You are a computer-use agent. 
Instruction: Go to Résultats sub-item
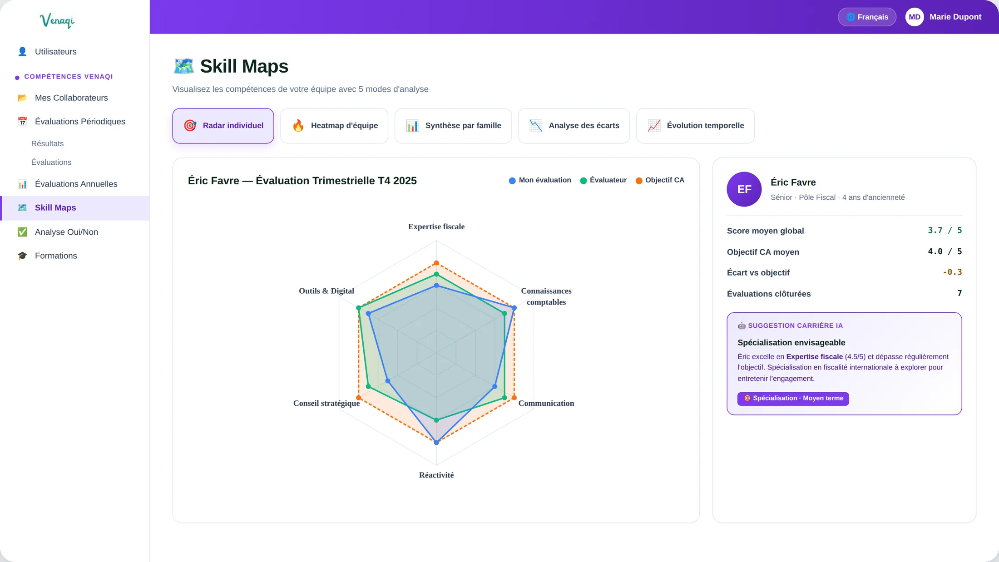click(47, 144)
